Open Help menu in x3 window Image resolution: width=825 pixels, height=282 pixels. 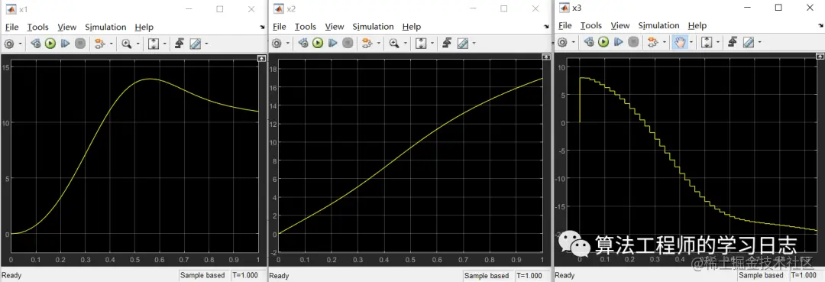[697, 26]
